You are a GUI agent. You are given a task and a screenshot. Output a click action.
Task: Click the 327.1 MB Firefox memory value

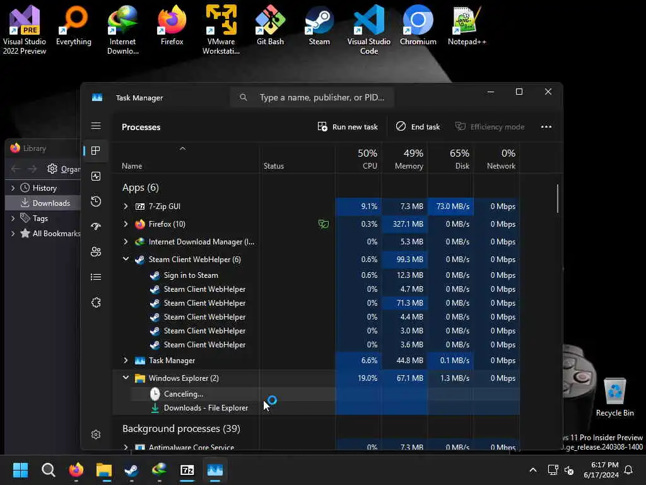click(404, 224)
